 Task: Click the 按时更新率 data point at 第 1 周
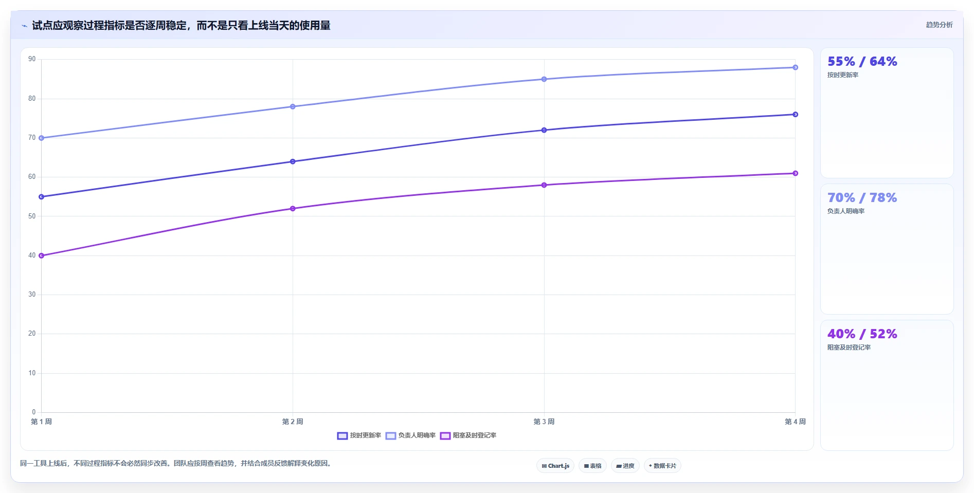(x=42, y=197)
